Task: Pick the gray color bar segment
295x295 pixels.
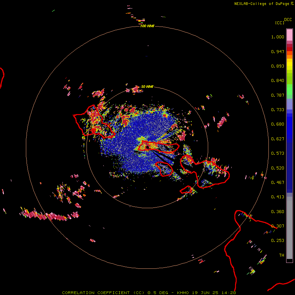Action: pos(289,228)
